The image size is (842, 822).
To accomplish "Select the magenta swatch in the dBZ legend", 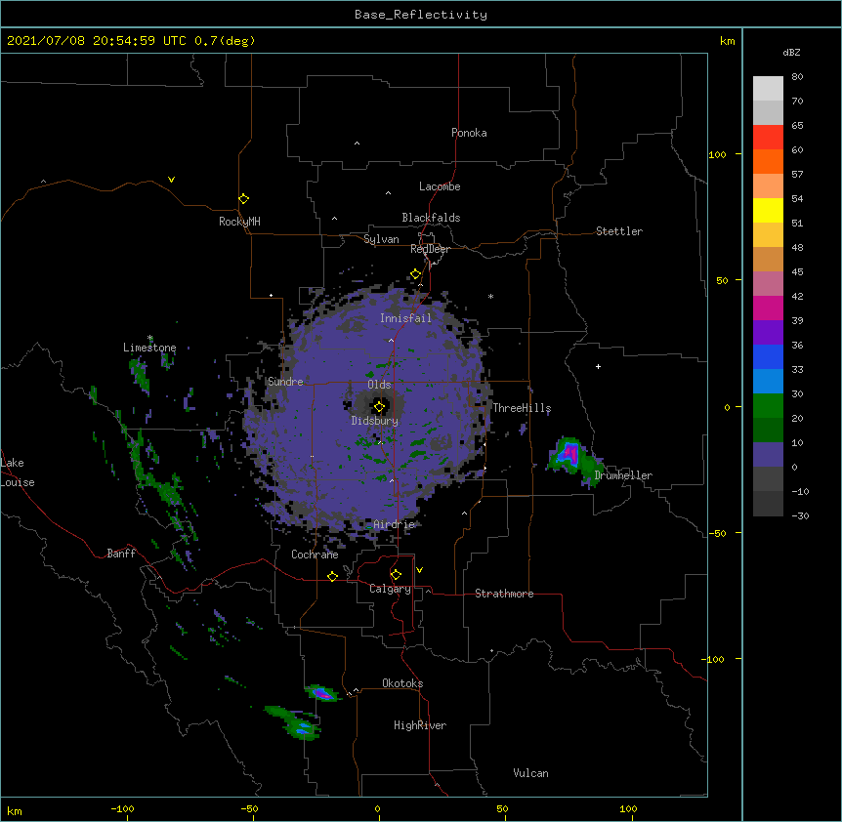I will (x=768, y=308).
